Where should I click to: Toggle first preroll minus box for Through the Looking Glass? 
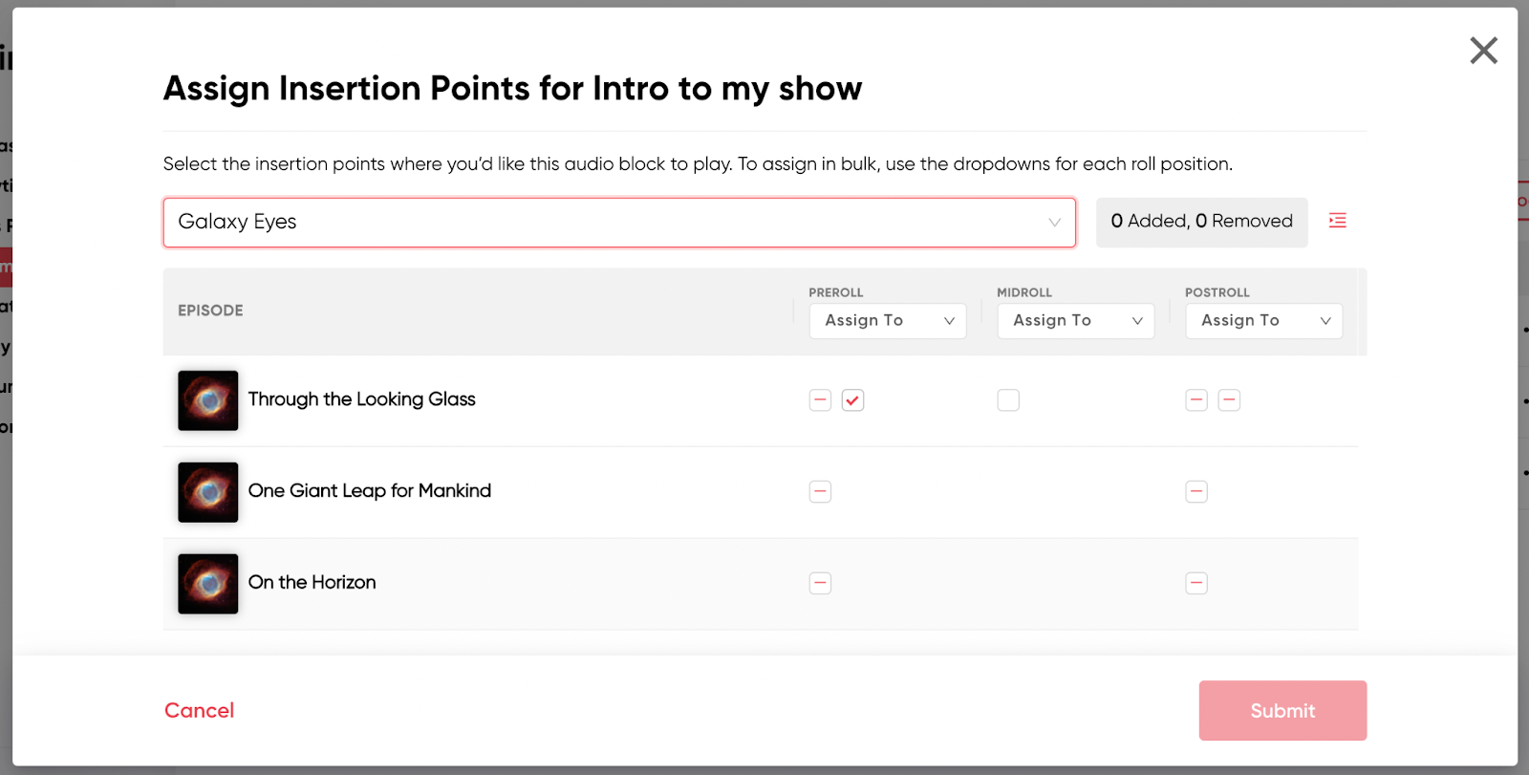pyautogui.click(x=820, y=400)
